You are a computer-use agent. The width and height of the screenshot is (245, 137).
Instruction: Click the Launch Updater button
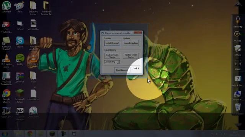131,43
